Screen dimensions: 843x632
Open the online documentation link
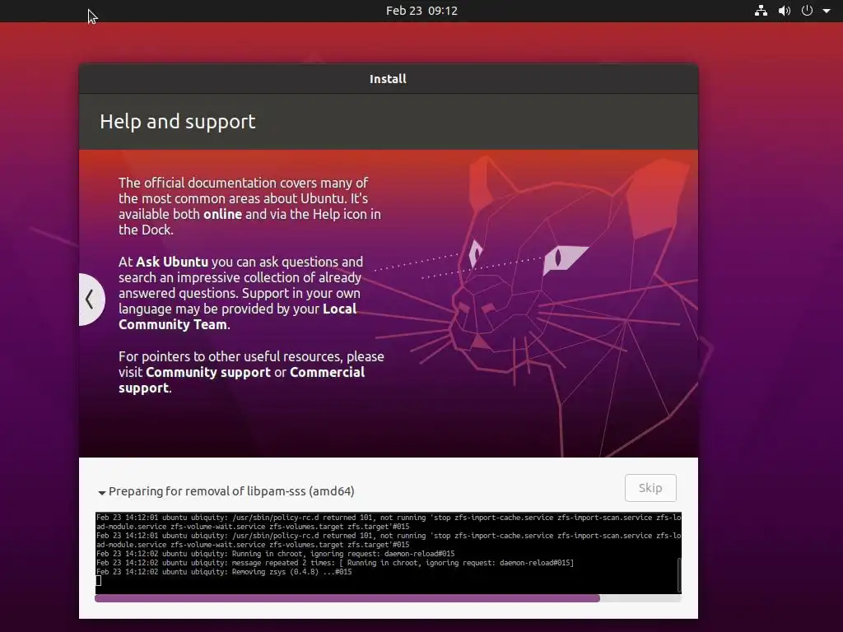[x=222, y=214]
